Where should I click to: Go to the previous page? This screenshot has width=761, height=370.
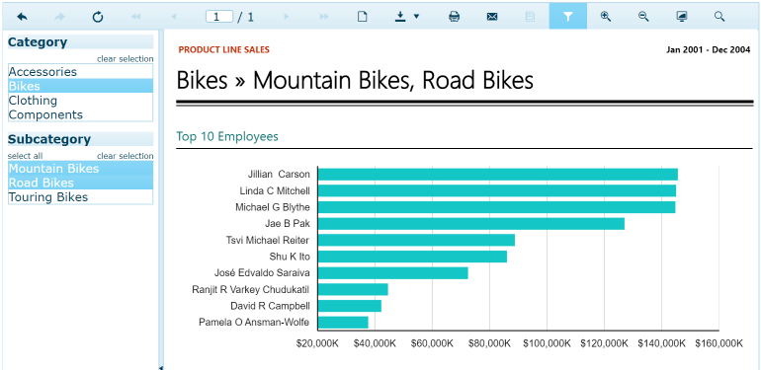[174, 17]
